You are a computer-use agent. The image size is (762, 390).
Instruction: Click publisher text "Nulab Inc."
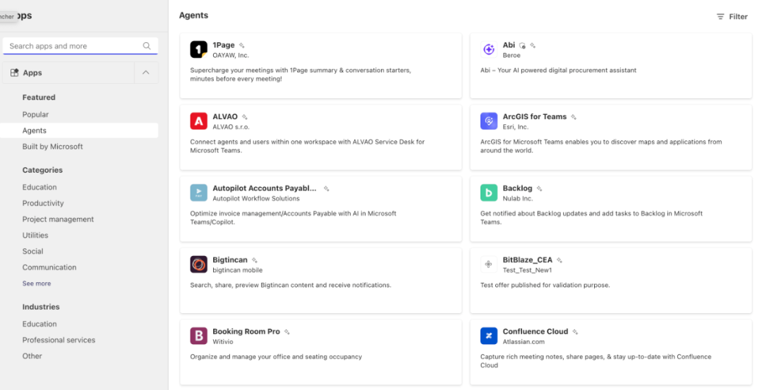518,199
